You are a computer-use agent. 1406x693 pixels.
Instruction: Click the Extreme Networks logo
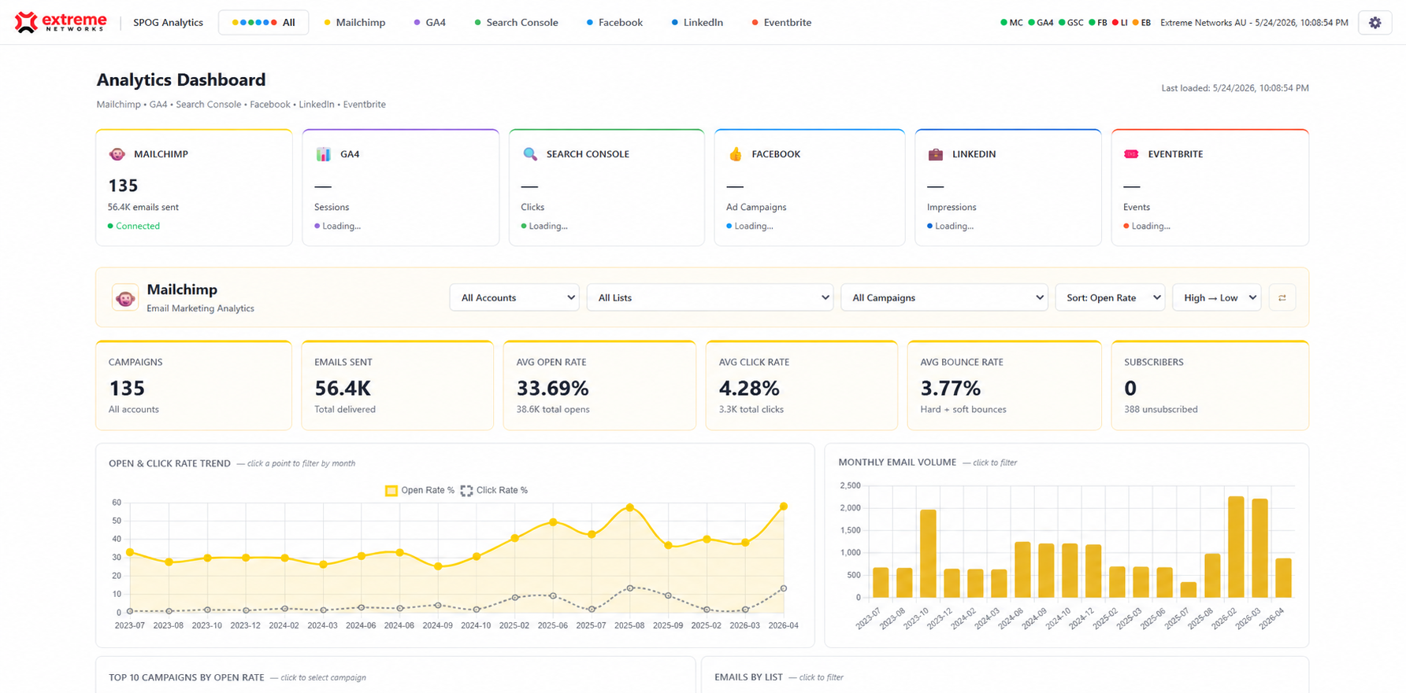[x=60, y=22]
